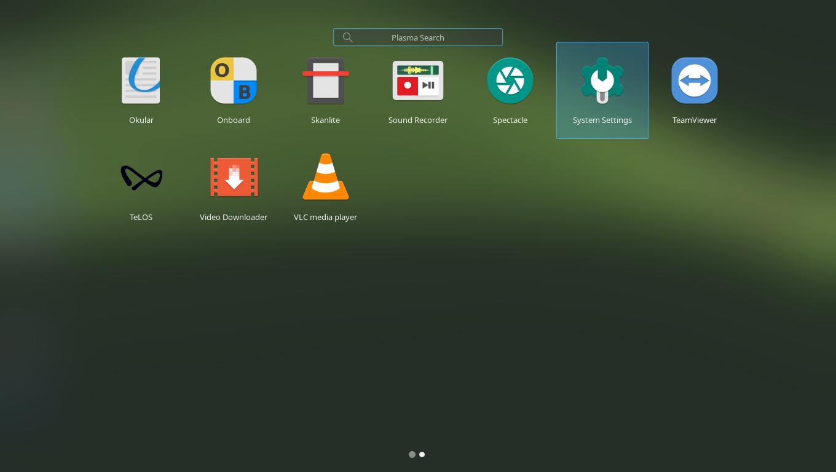Open the TeLOS app icon
Screen dimensions: 836x472
tap(141, 178)
